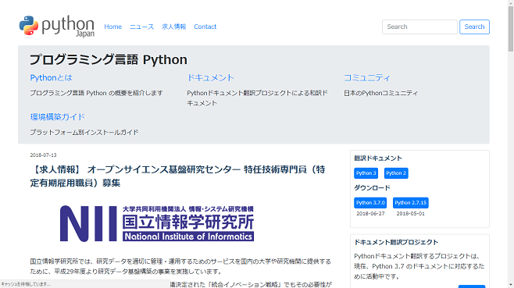Click the vertical scrollbar thumb

click(x=511, y=29)
